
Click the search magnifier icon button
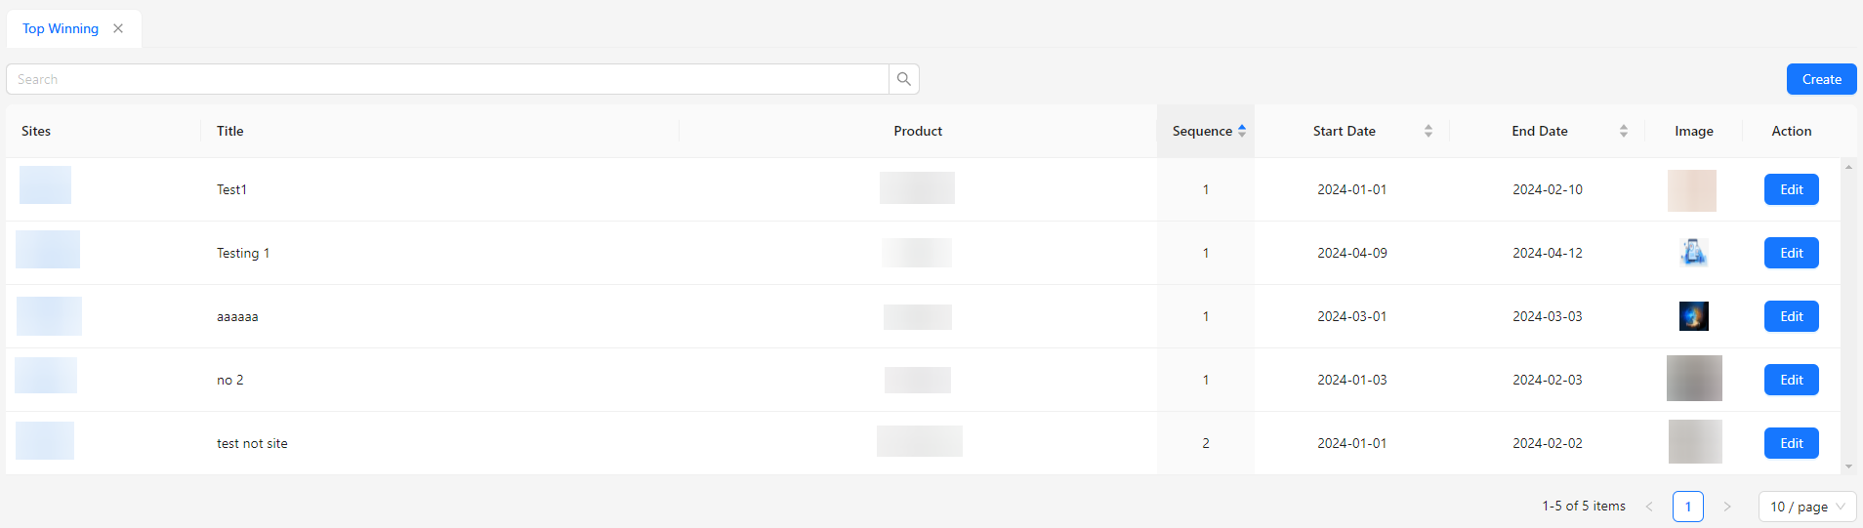coord(903,79)
